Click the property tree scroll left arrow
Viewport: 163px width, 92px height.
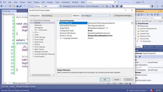click(x=31, y=75)
